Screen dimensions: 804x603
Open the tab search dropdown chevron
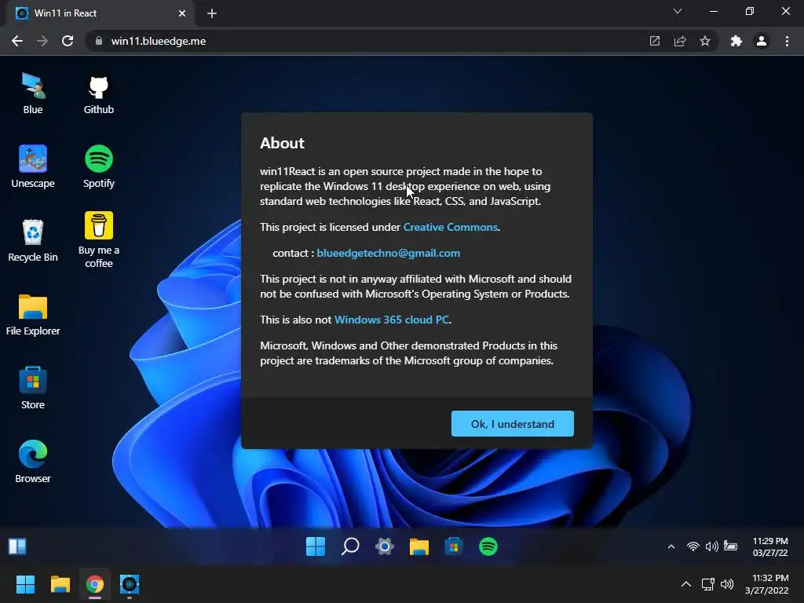(678, 11)
